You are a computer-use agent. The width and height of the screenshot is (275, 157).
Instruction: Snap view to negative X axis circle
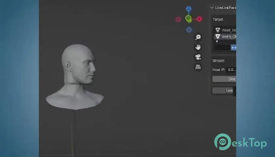tap(178, 19)
